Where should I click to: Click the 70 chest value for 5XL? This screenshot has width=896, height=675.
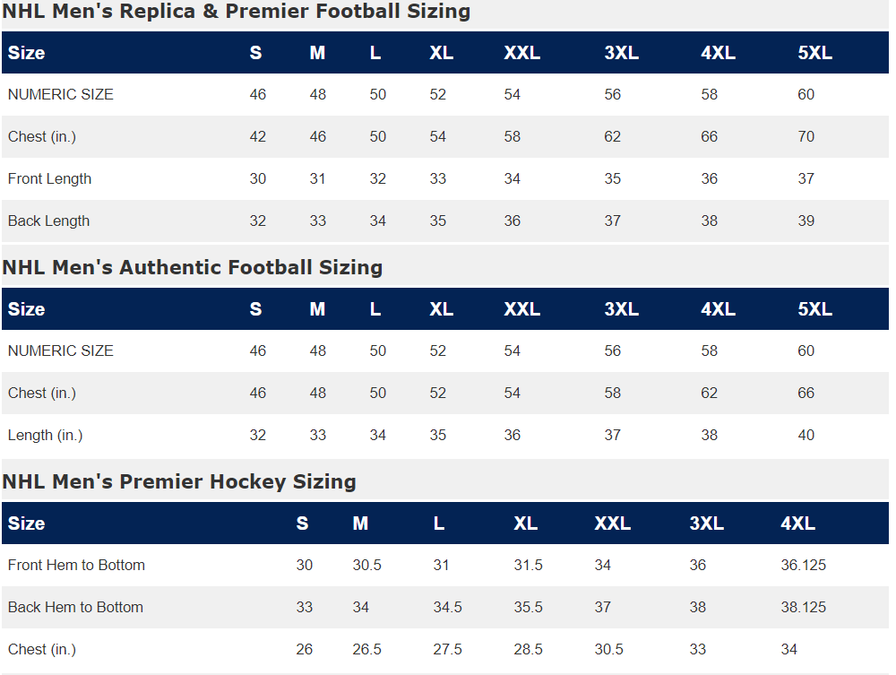[806, 136]
